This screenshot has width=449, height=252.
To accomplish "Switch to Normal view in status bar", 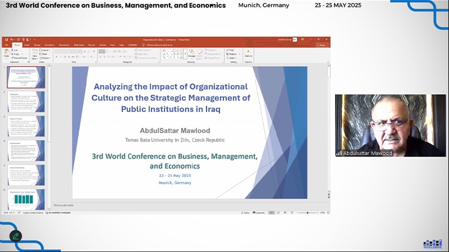I will [272, 213].
